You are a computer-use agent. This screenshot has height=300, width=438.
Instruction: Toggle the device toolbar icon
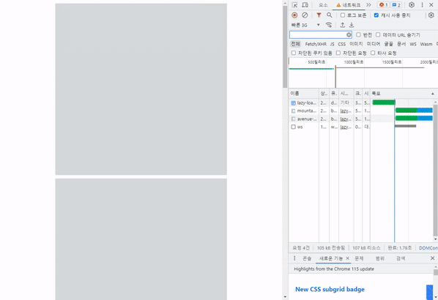tap(305, 5)
